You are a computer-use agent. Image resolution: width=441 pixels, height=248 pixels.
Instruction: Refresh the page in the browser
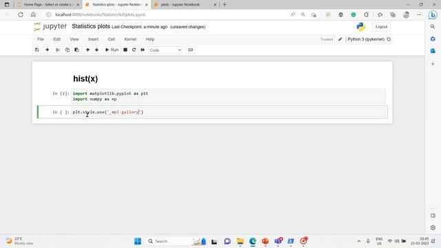[x=21, y=14]
